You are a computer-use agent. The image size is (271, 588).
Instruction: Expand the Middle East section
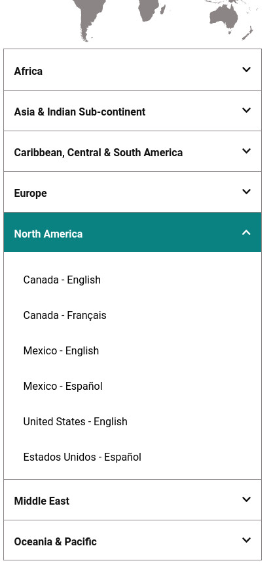click(x=132, y=499)
